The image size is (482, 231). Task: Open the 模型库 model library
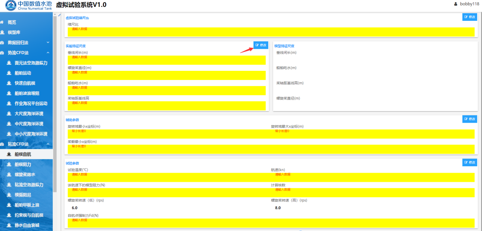14,33
